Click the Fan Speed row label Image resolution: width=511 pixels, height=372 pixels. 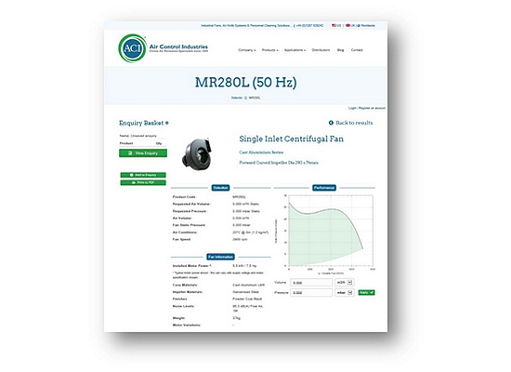click(181, 239)
